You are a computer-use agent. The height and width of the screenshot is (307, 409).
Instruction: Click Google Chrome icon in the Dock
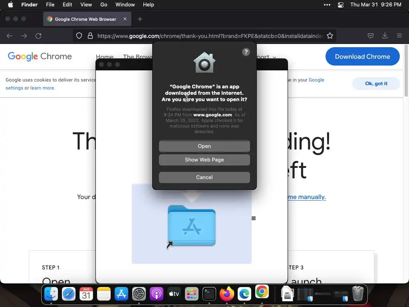click(262, 292)
